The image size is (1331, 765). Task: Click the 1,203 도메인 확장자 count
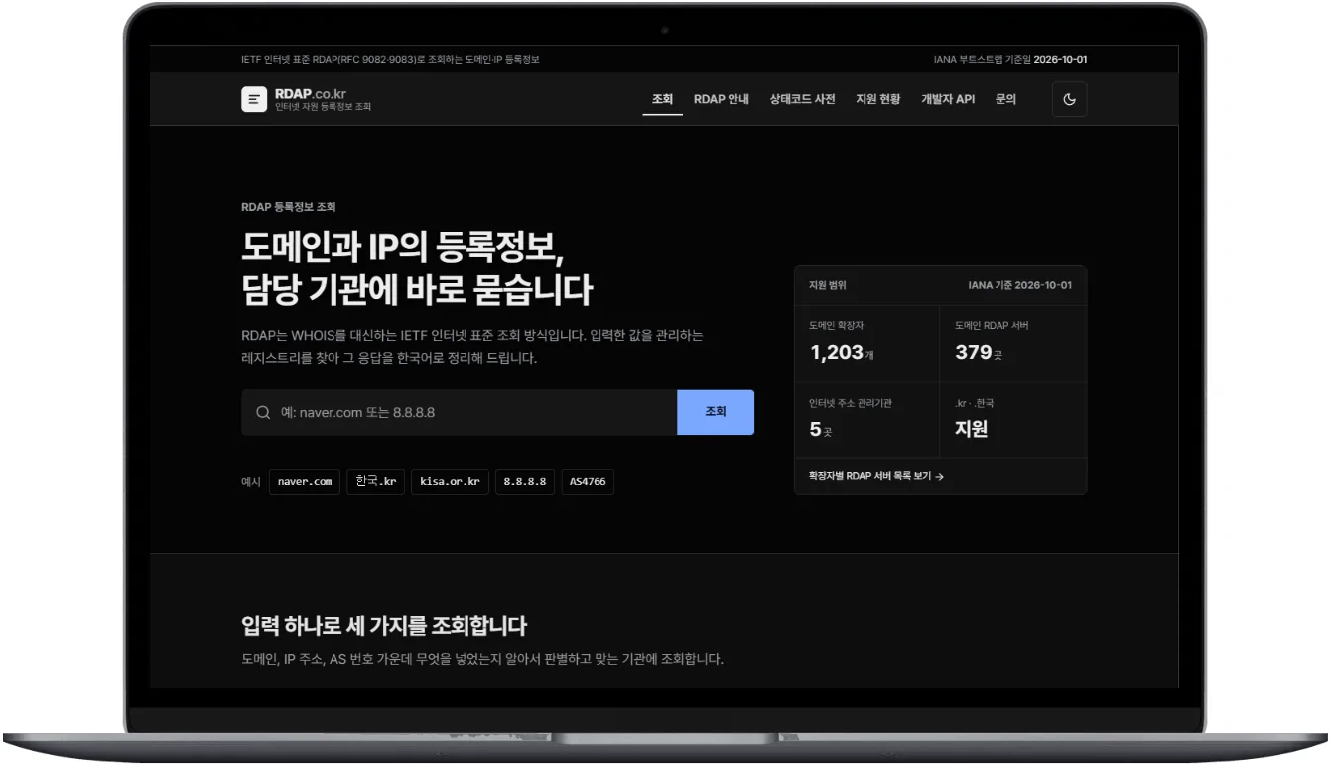click(x=842, y=352)
